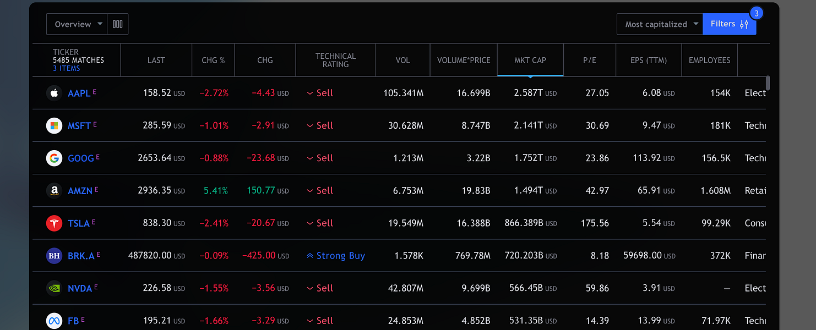Viewport: 816px width, 330px height.
Task: Open the column setup bars icon
Action: coord(117,24)
